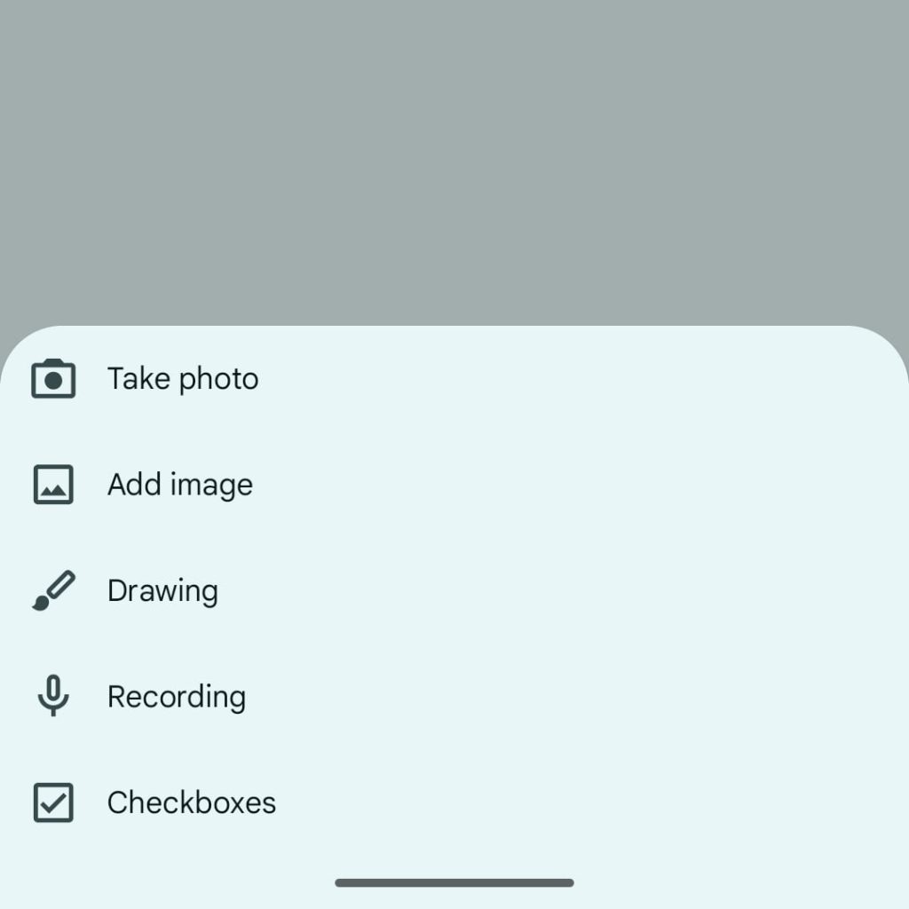Click empty space in the Recording row
Viewport: 909px width, 909px height.
click(577, 697)
